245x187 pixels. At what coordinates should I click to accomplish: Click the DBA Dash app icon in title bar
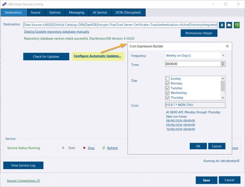tap(4, 4)
